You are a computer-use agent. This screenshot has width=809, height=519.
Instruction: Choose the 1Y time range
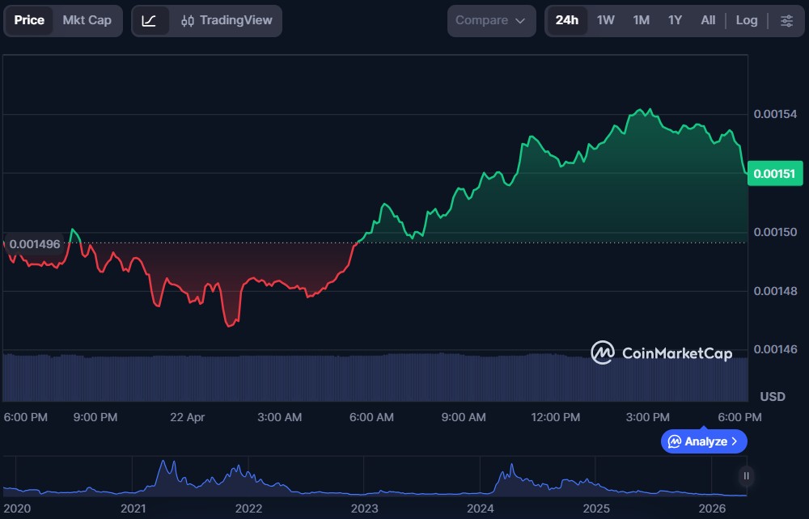point(675,20)
